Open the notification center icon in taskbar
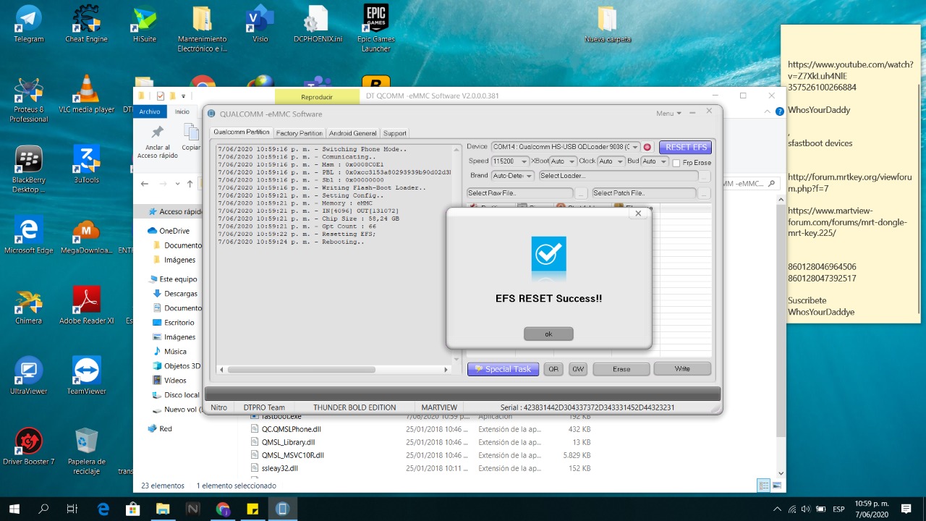Viewport: 926px width, 521px height. (906, 509)
